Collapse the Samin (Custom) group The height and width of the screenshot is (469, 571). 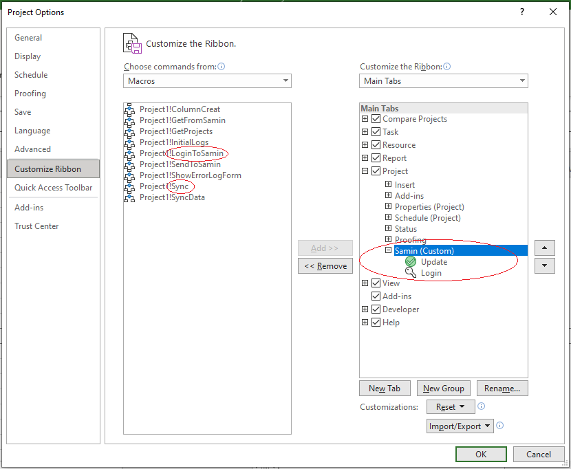389,251
